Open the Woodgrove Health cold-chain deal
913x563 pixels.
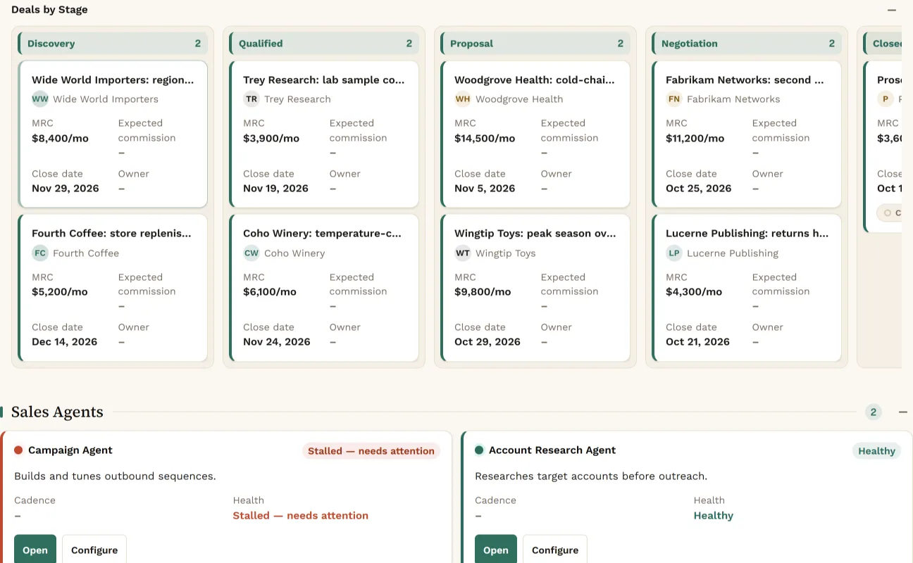(535, 80)
